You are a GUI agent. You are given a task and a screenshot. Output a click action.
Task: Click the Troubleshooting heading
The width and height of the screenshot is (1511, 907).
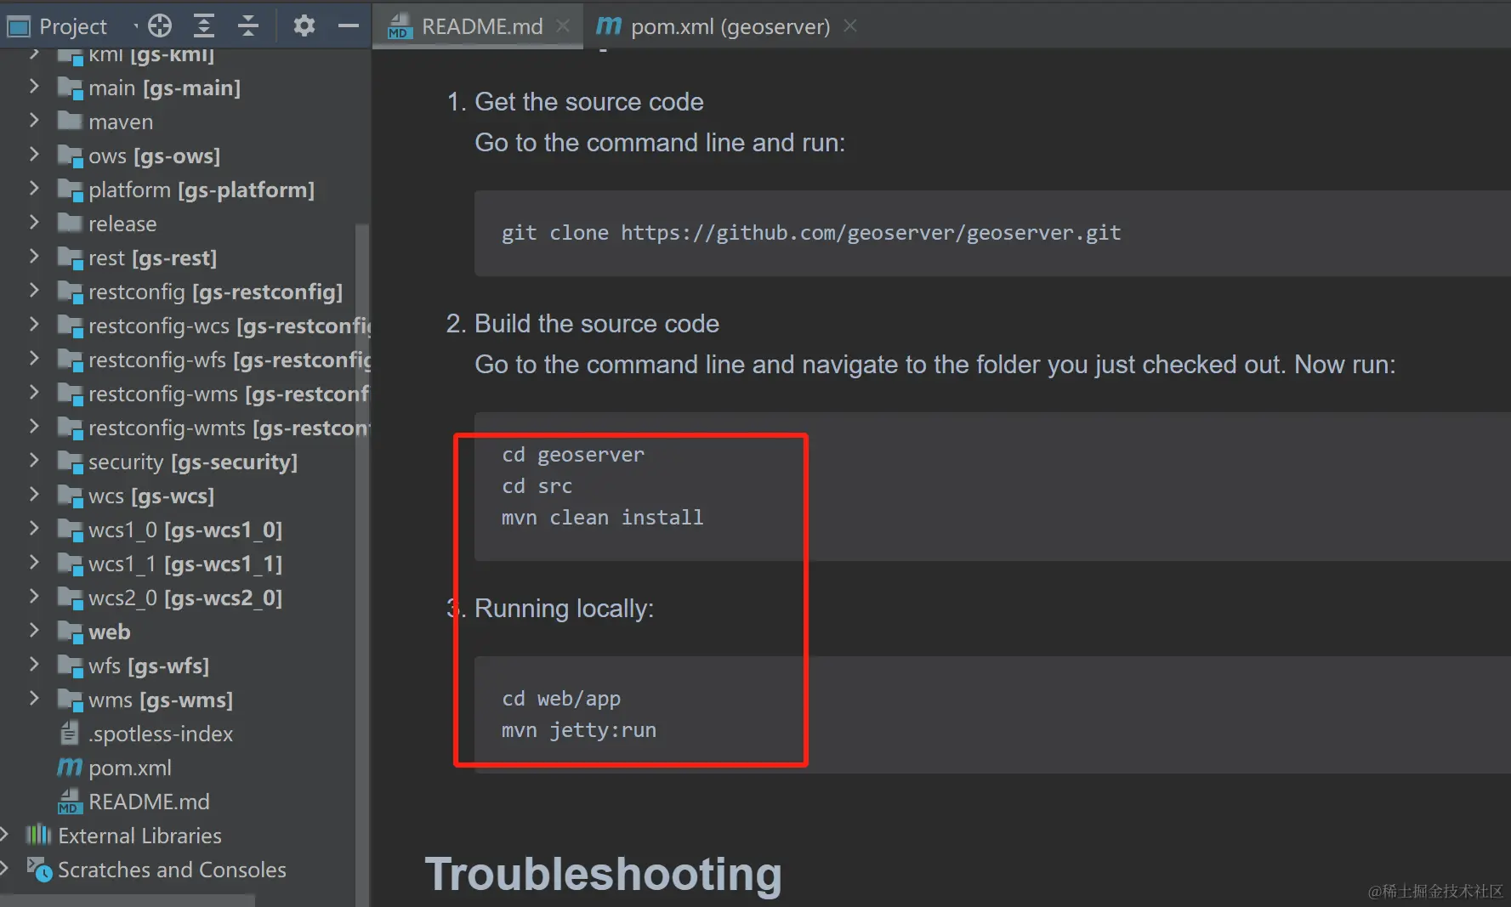click(603, 874)
